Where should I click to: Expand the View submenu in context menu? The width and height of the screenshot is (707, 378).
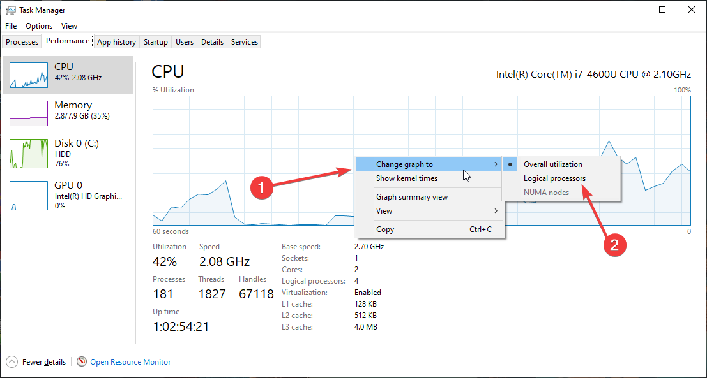pyautogui.click(x=496, y=211)
